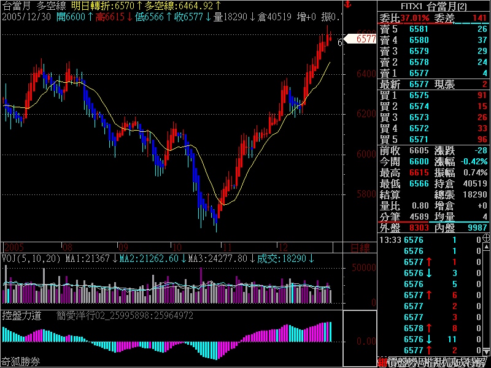Click the 開6600 open value
Viewport: 491px width, 368px height.
point(75,17)
